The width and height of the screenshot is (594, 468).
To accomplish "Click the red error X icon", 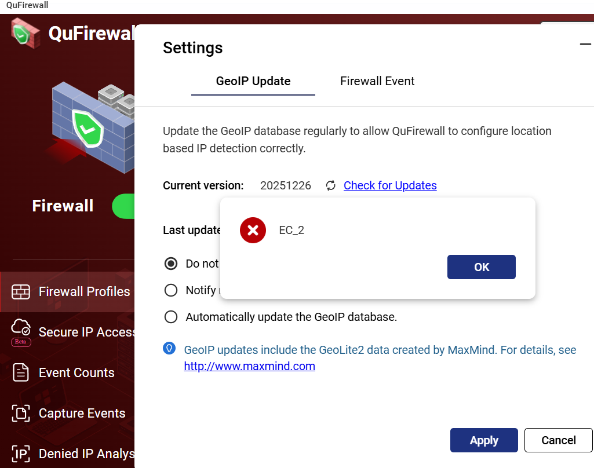I will pyautogui.click(x=253, y=230).
